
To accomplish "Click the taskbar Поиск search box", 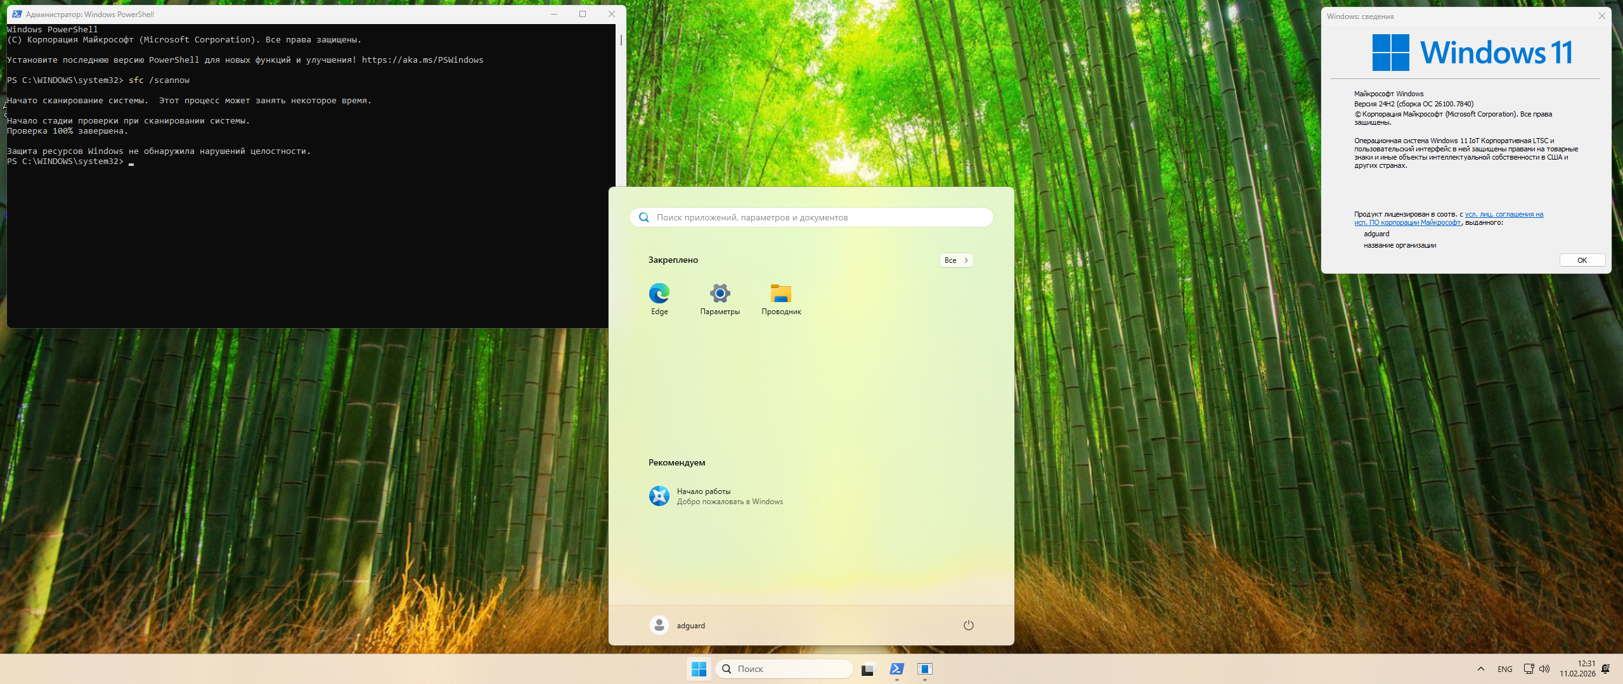I will click(x=784, y=669).
